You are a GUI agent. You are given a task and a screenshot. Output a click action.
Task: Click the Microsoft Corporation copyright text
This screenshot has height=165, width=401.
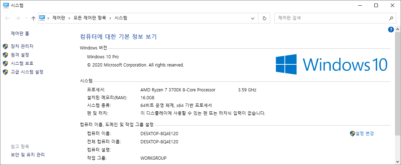click(x=135, y=65)
